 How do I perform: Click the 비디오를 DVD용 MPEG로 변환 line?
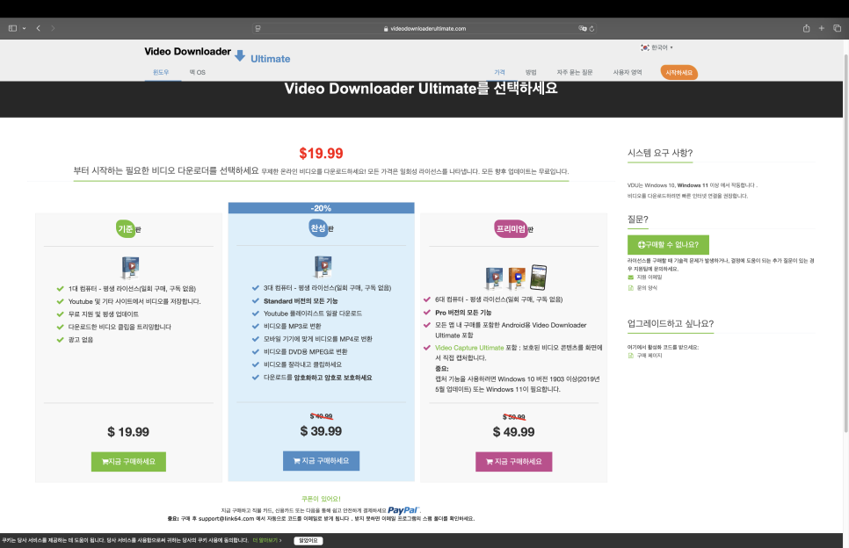point(305,351)
